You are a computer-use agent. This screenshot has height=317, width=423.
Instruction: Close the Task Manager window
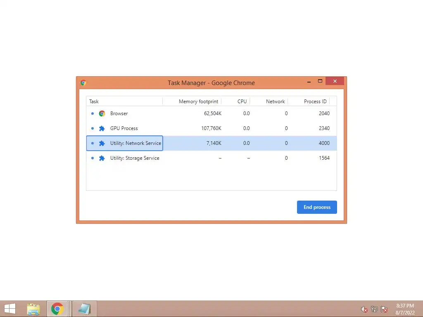point(335,81)
